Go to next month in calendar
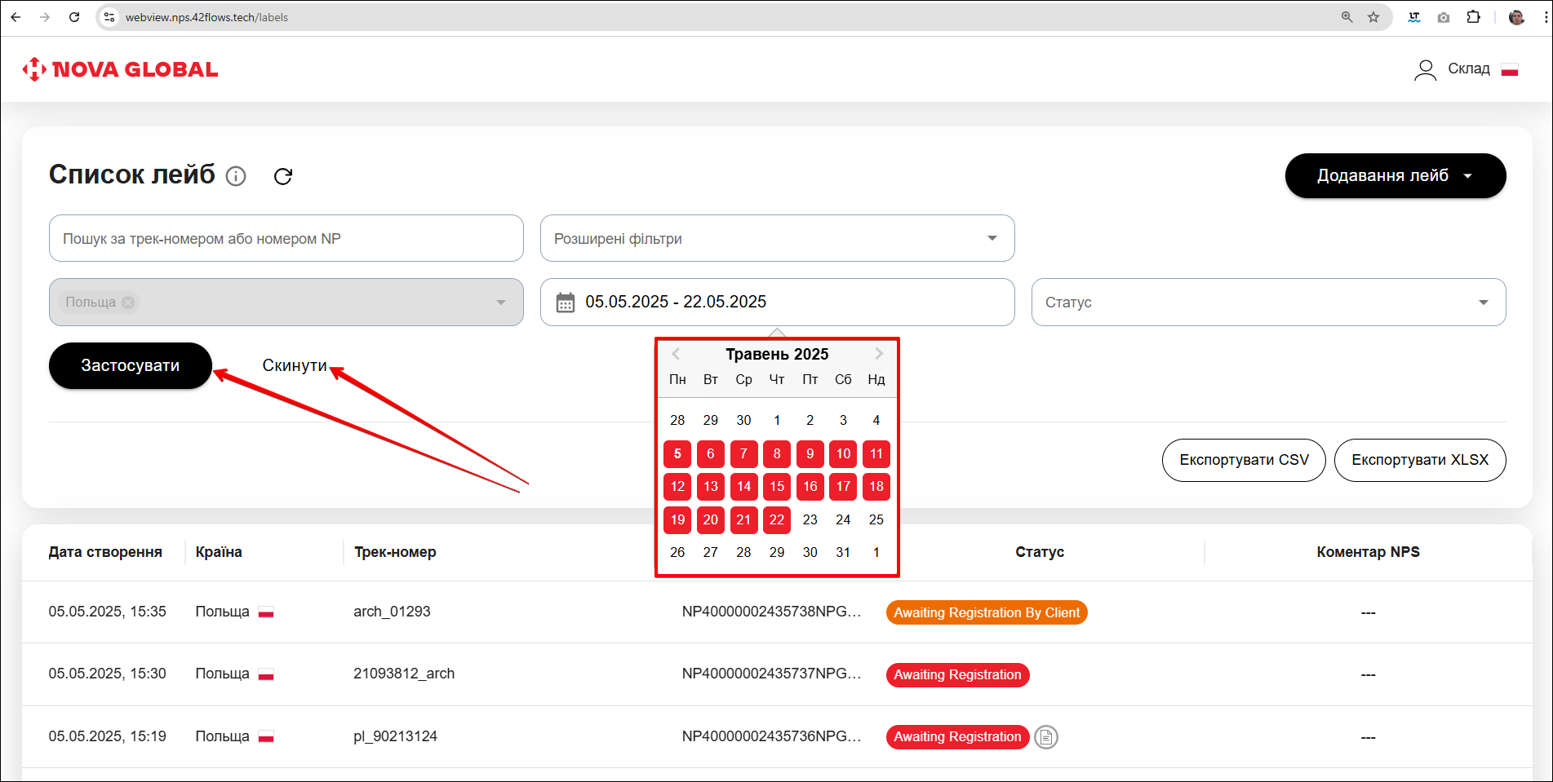1553x782 pixels. (879, 354)
